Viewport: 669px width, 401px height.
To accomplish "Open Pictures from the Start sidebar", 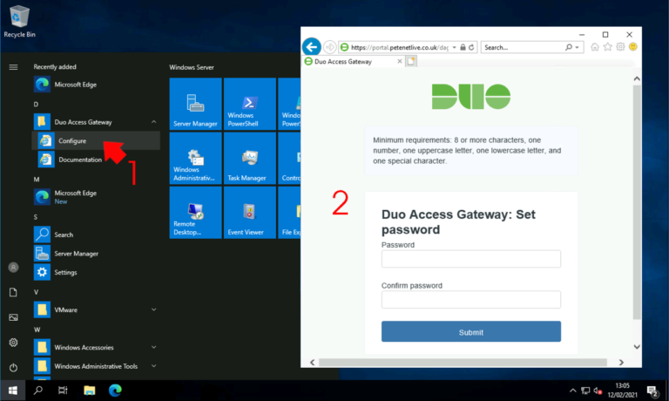I will pos(13,317).
